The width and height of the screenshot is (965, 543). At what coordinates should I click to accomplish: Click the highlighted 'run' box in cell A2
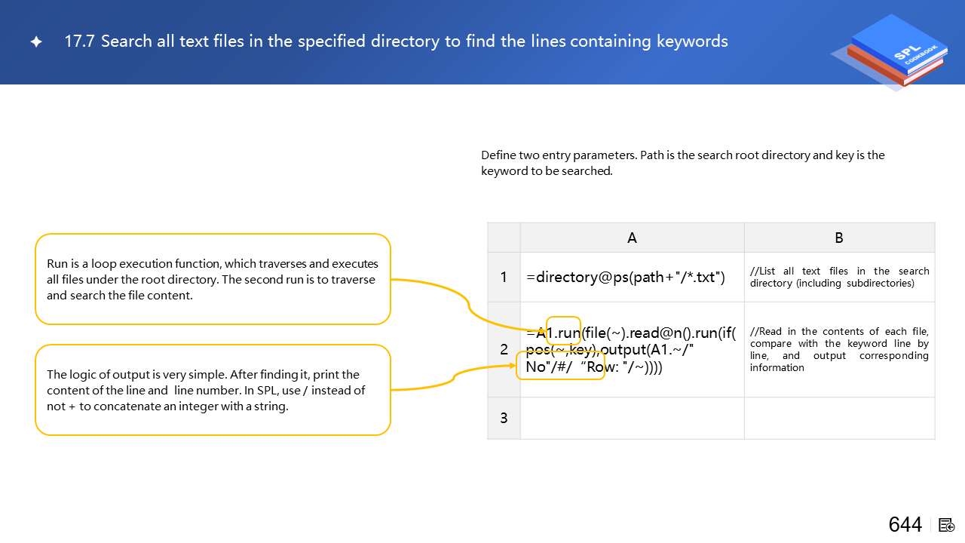pos(563,331)
